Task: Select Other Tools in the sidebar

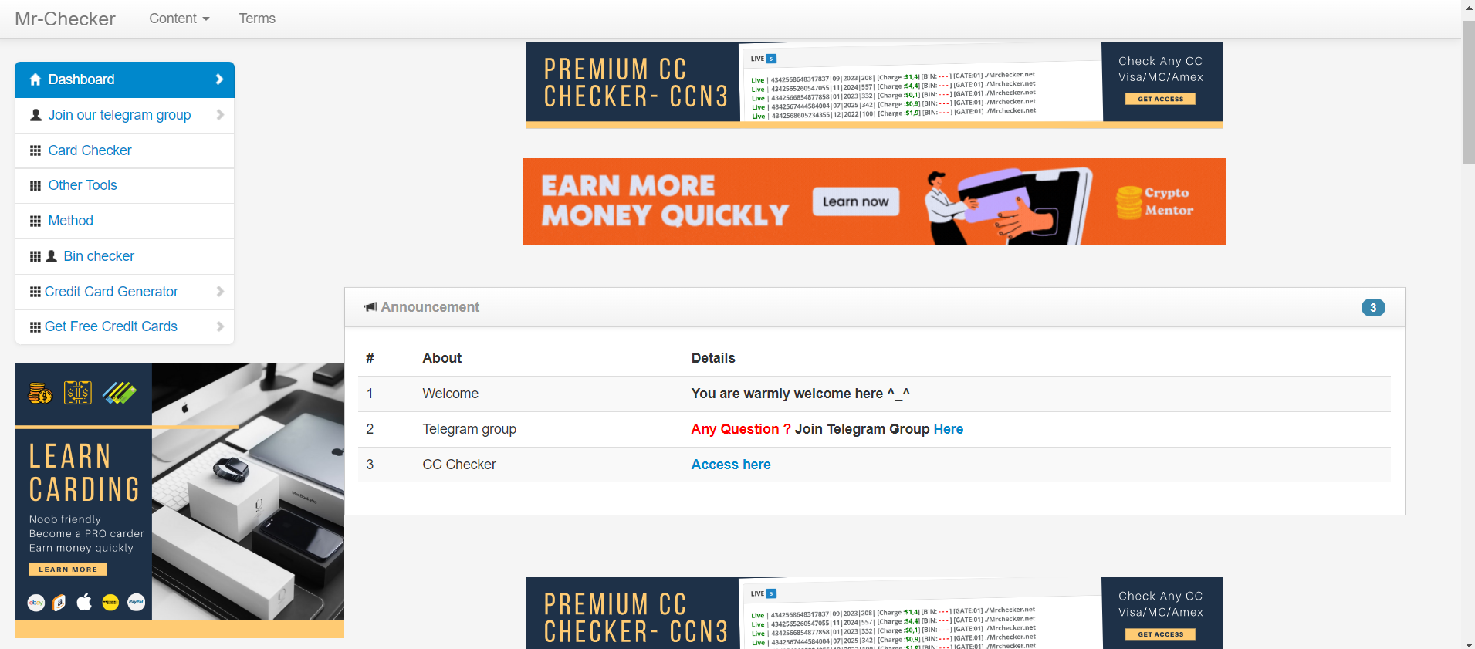Action: click(124, 185)
